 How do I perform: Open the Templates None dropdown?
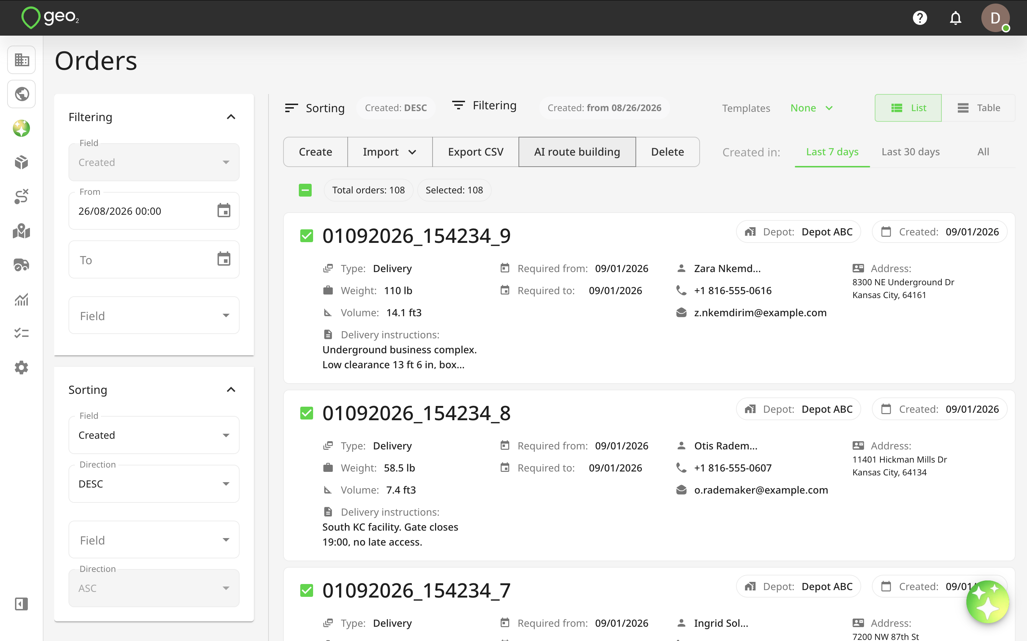[x=811, y=108]
